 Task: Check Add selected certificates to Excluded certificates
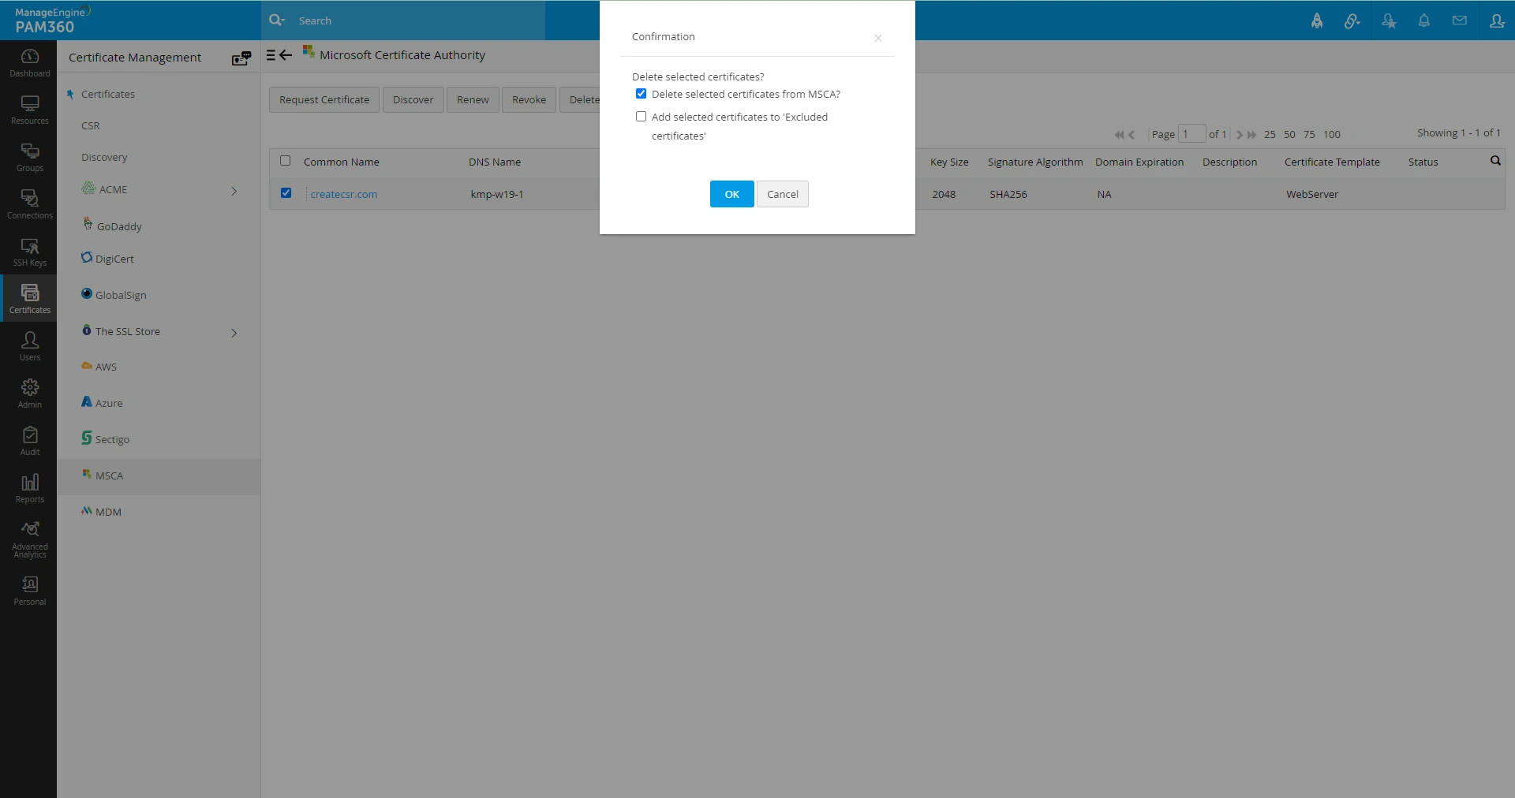[641, 117]
